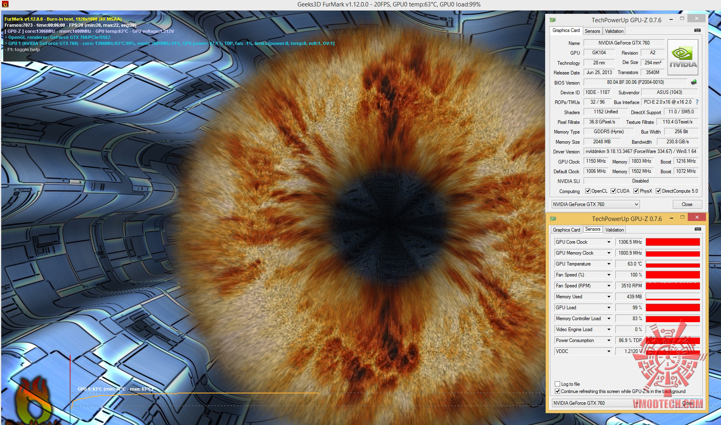
Task: Click the GPU-Z app icon in the Graphics Card window title bar
Action: pos(553,20)
